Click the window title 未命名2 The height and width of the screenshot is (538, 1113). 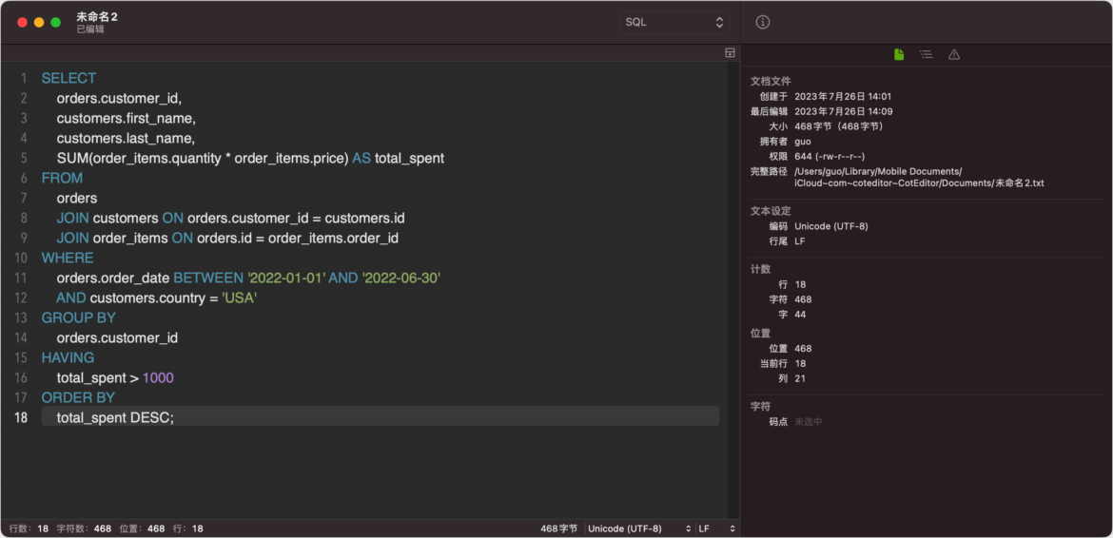click(97, 16)
